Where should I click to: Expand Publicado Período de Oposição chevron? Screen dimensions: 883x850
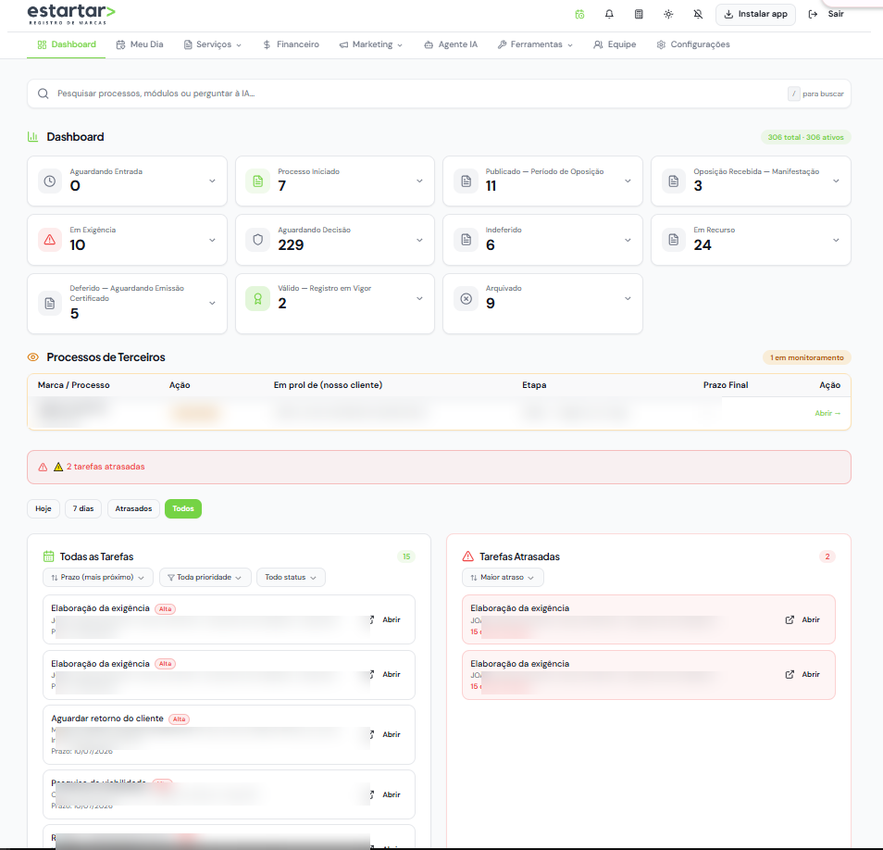(x=628, y=181)
